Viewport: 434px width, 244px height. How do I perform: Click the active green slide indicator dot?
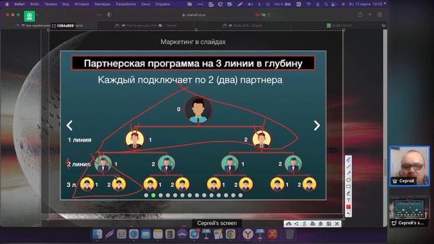click(x=153, y=195)
